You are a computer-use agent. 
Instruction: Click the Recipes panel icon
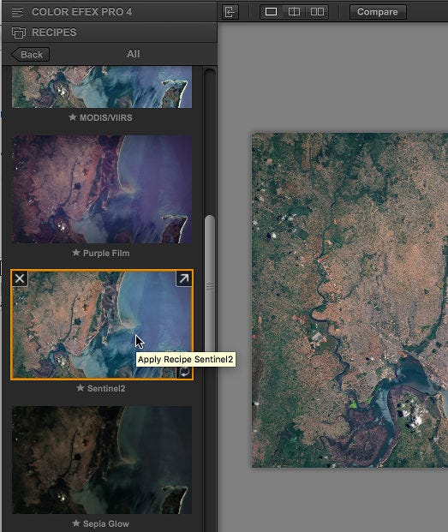pyautogui.click(x=18, y=33)
